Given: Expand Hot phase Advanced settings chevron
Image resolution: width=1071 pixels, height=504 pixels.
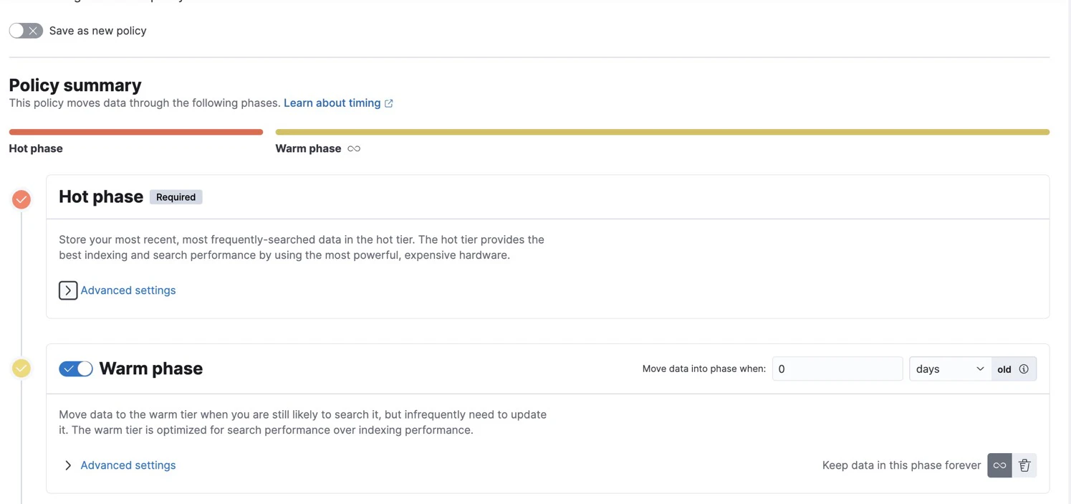Looking at the screenshot, I should point(68,290).
